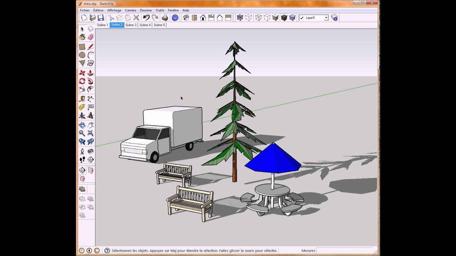Open the Affichage menu
The width and height of the screenshot is (456, 256).
click(x=114, y=10)
